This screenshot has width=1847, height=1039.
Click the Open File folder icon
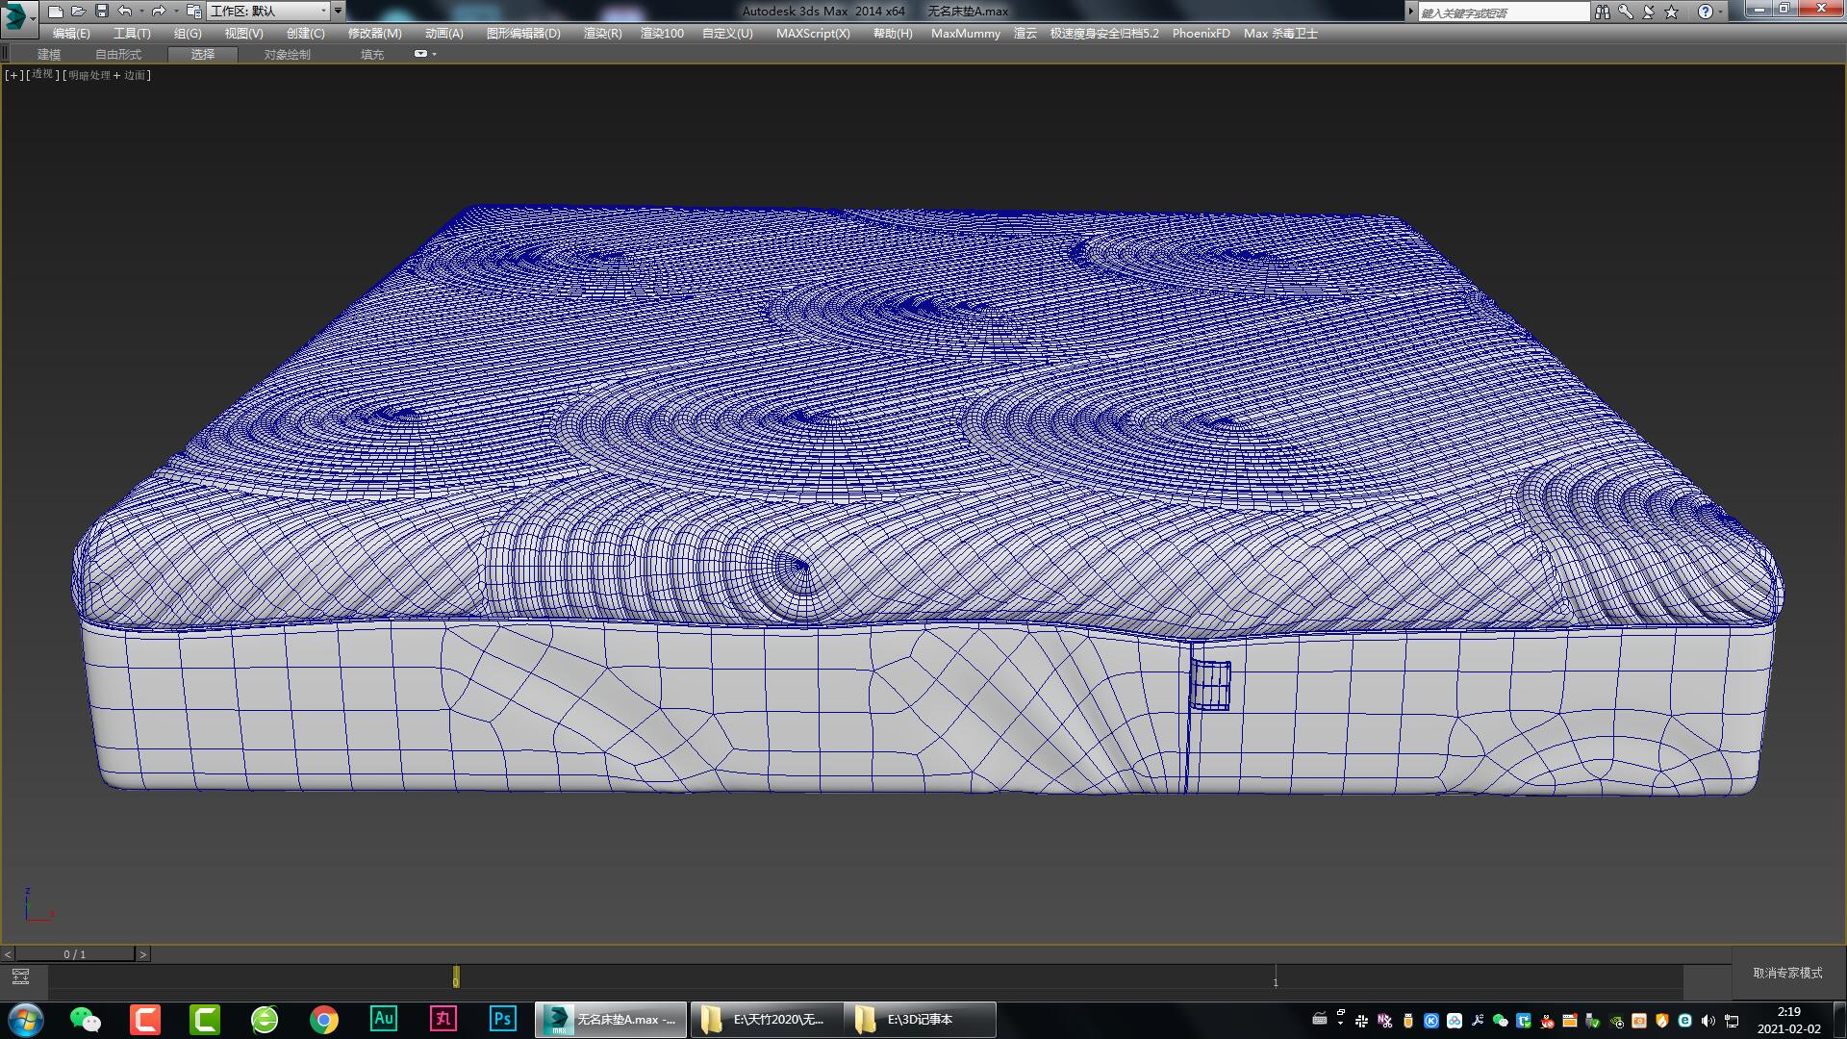click(81, 11)
